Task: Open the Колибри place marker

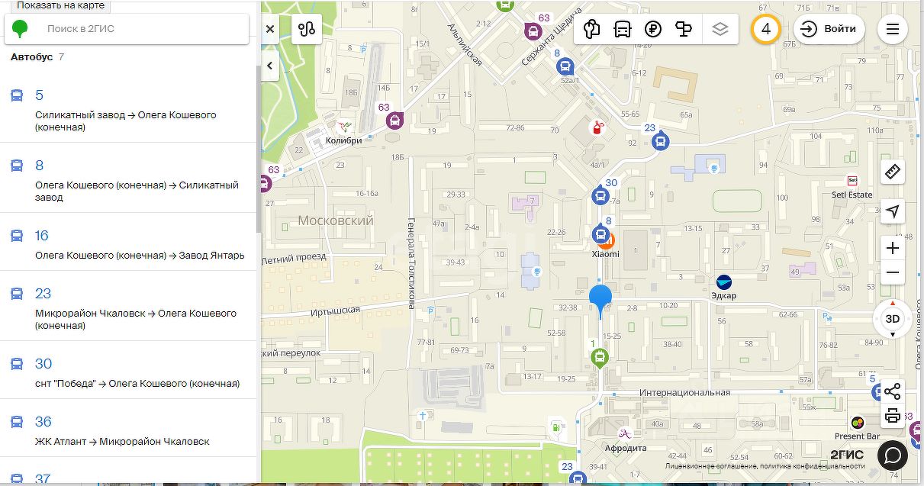Action: click(346, 126)
